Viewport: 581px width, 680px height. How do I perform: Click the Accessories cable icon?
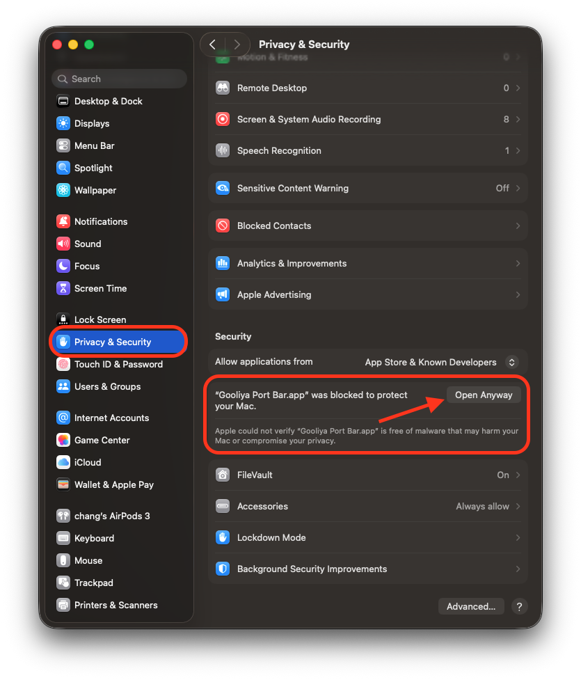[x=223, y=506]
